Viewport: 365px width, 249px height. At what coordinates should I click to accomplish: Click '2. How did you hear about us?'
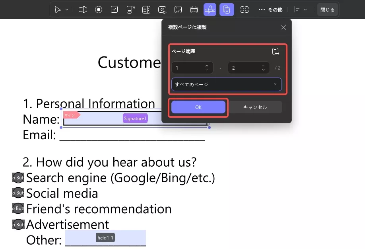(x=110, y=162)
